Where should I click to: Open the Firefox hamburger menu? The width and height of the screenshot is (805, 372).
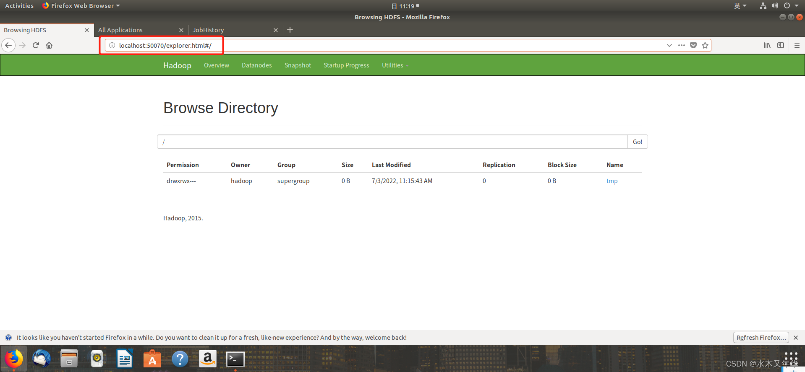[797, 45]
